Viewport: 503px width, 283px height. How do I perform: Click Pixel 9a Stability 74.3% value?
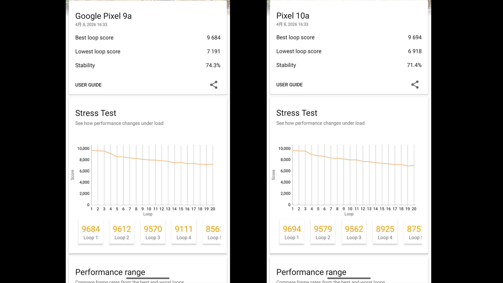click(213, 65)
